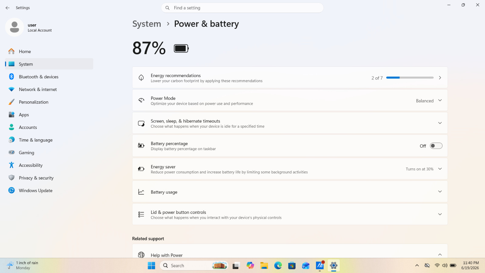Open Energy recommendations chevron arrow

[440, 78]
